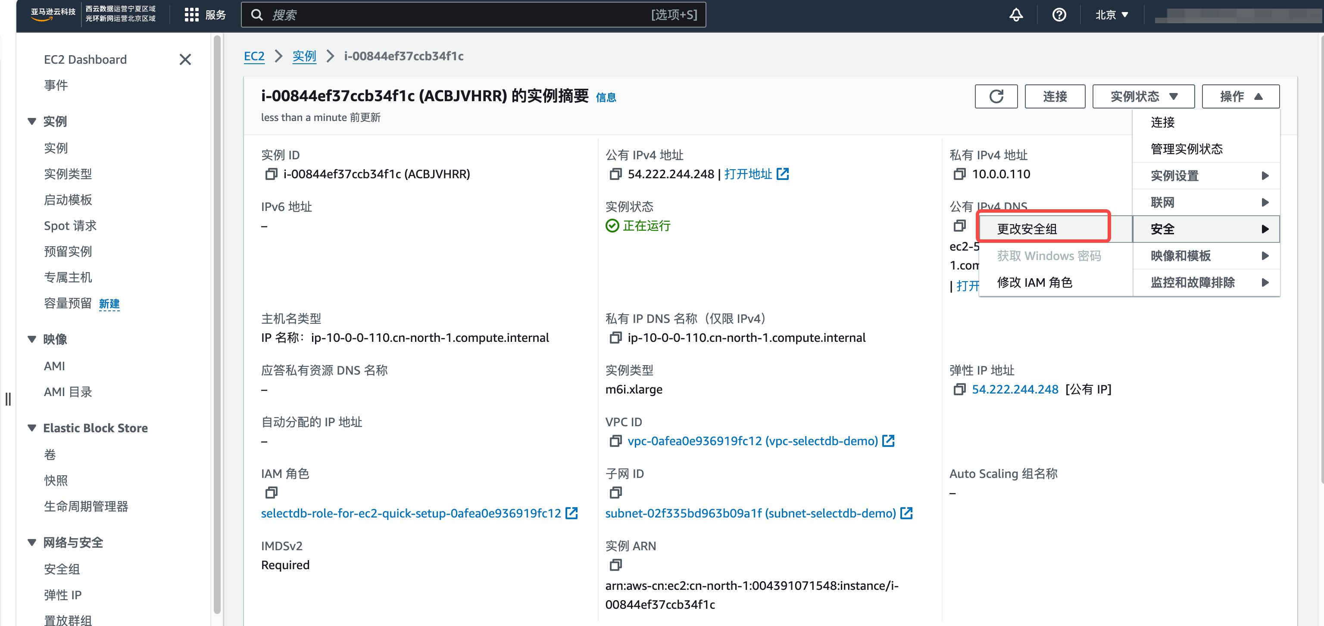
Task: Copy the private IPv4 address 10.0.0.110
Action: coord(959,174)
